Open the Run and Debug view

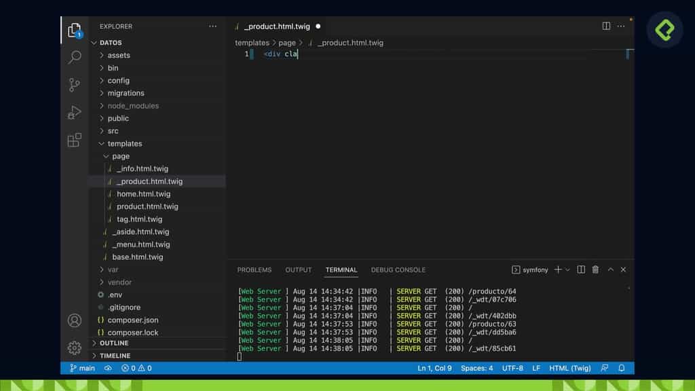[x=75, y=112]
